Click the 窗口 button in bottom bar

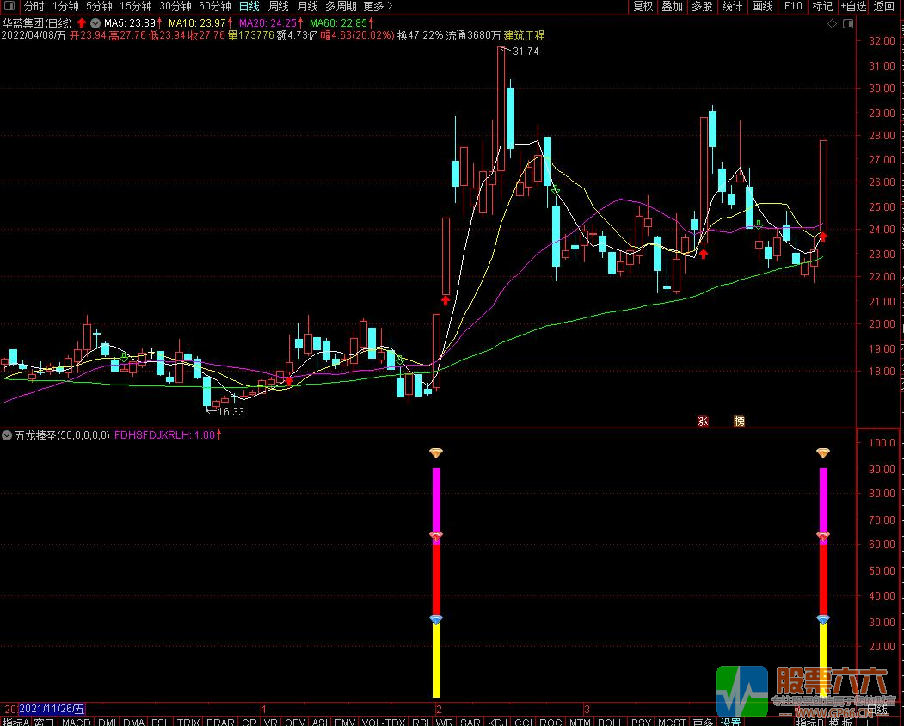pos(45,722)
